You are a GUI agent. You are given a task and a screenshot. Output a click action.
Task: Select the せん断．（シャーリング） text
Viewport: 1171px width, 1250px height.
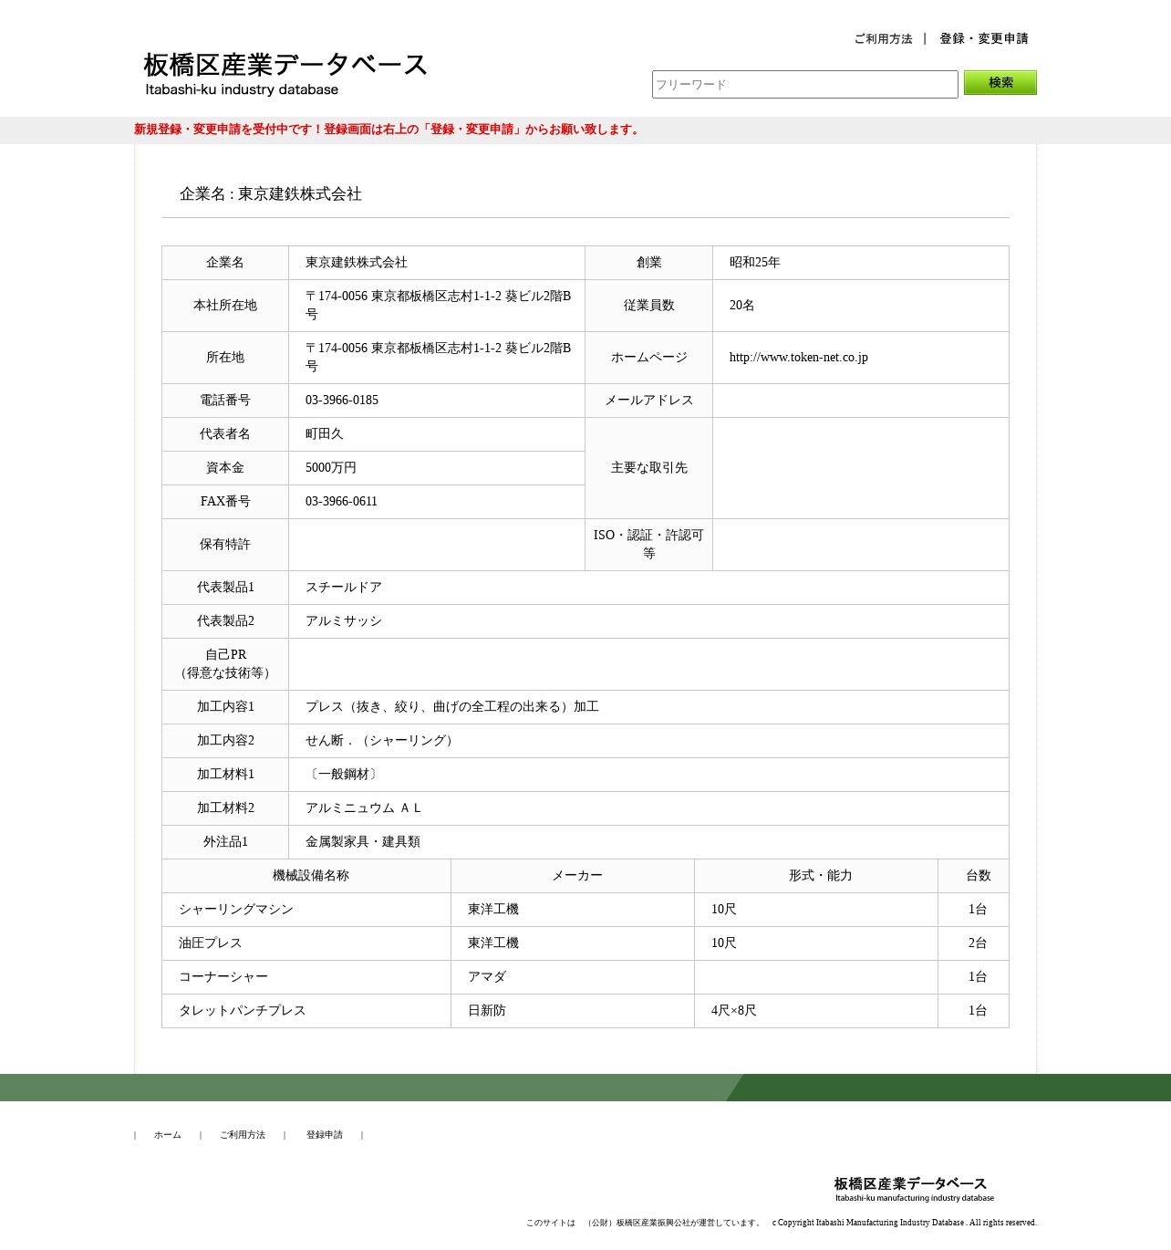[382, 741]
